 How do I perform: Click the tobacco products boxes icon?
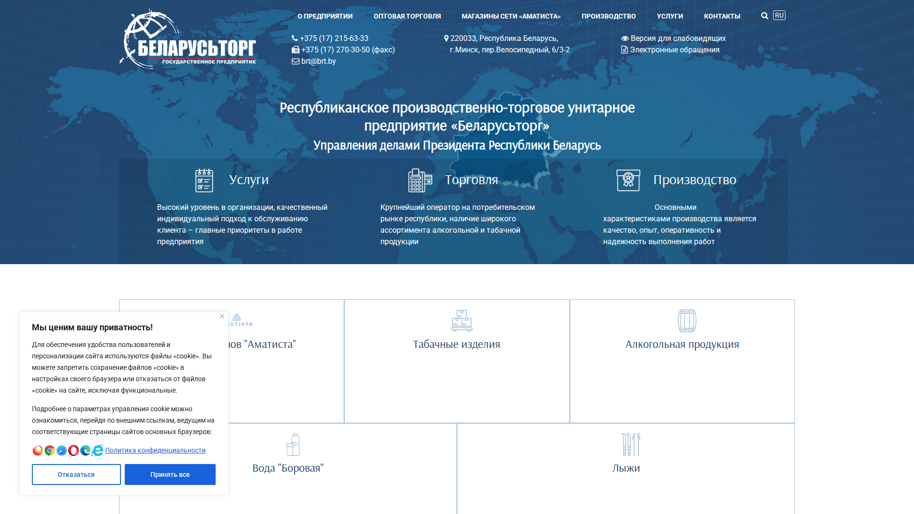[x=462, y=321]
